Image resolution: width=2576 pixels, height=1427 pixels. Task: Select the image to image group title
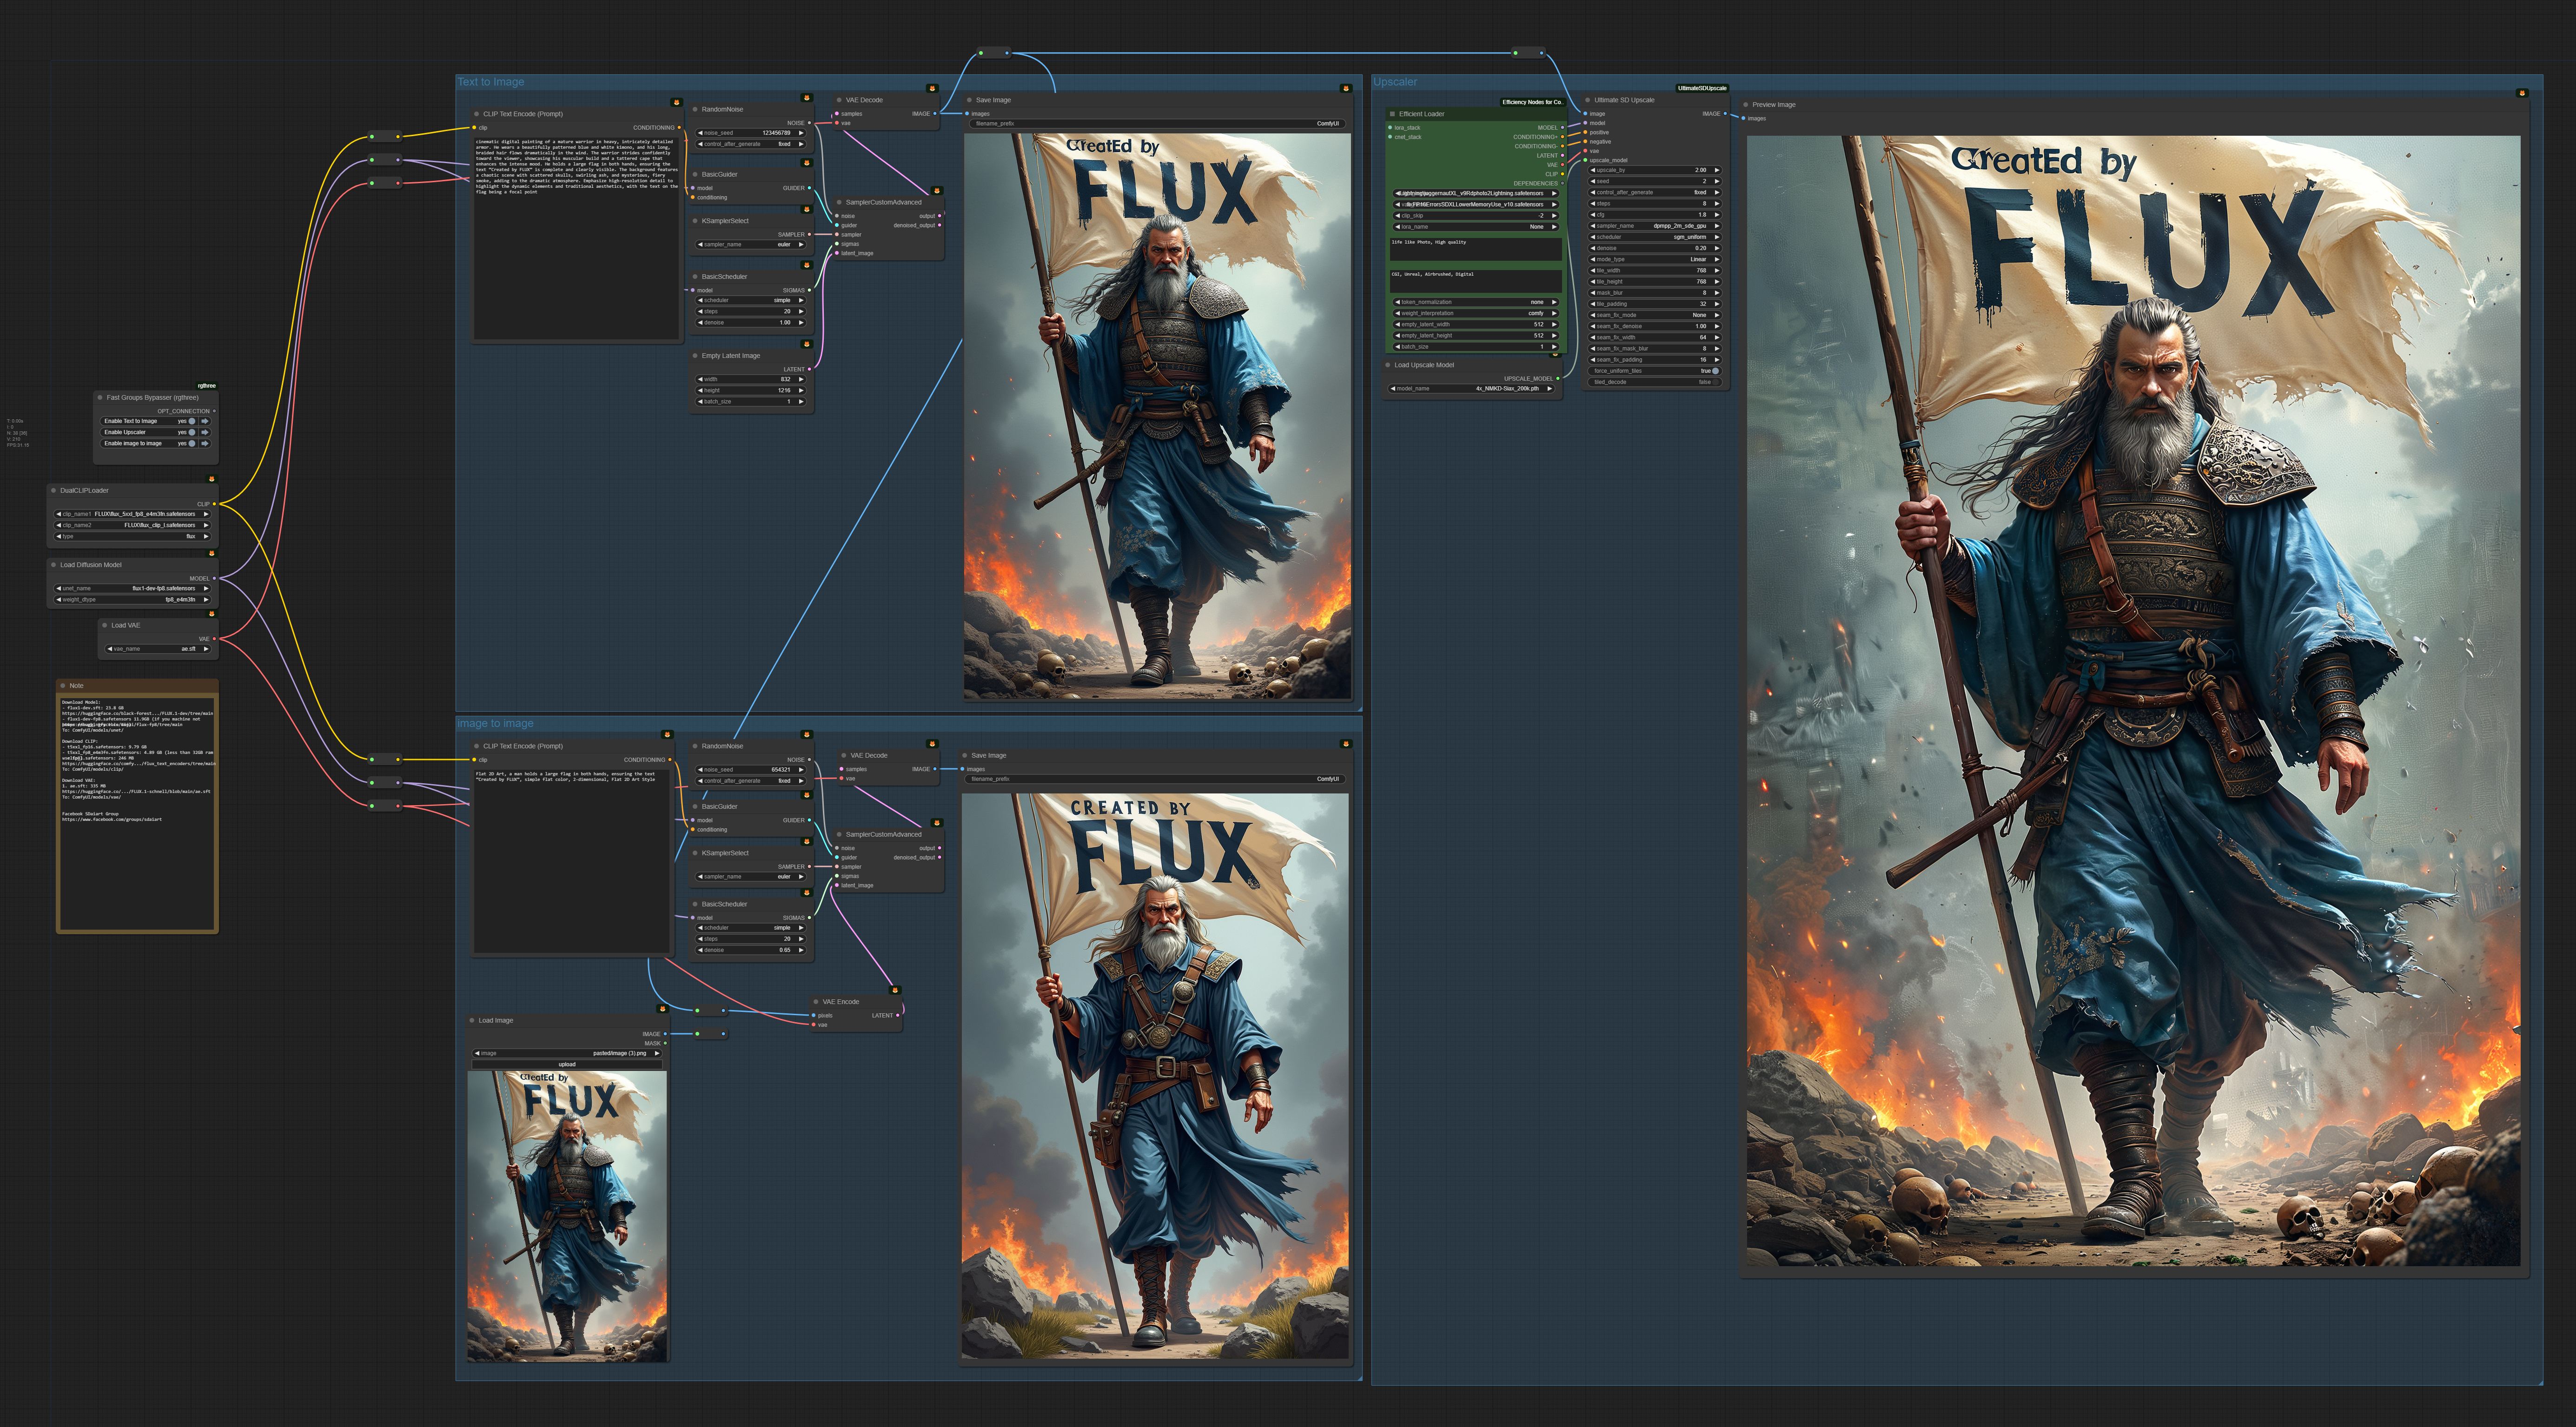[x=495, y=723]
